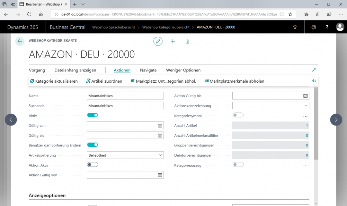Viewport: 347px width, 206px height.
Task: Open Kategorieauszug ellipsis options
Action: pos(306,166)
